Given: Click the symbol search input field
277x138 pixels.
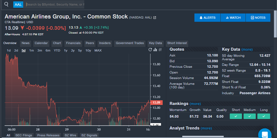Looking at the screenshot, I should [x=55, y=4].
